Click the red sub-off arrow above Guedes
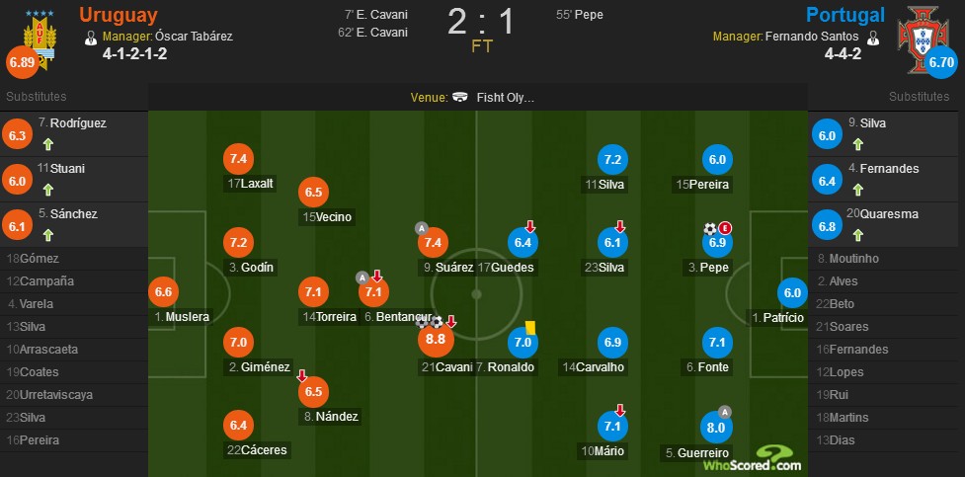The image size is (965, 477). (x=529, y=226)
